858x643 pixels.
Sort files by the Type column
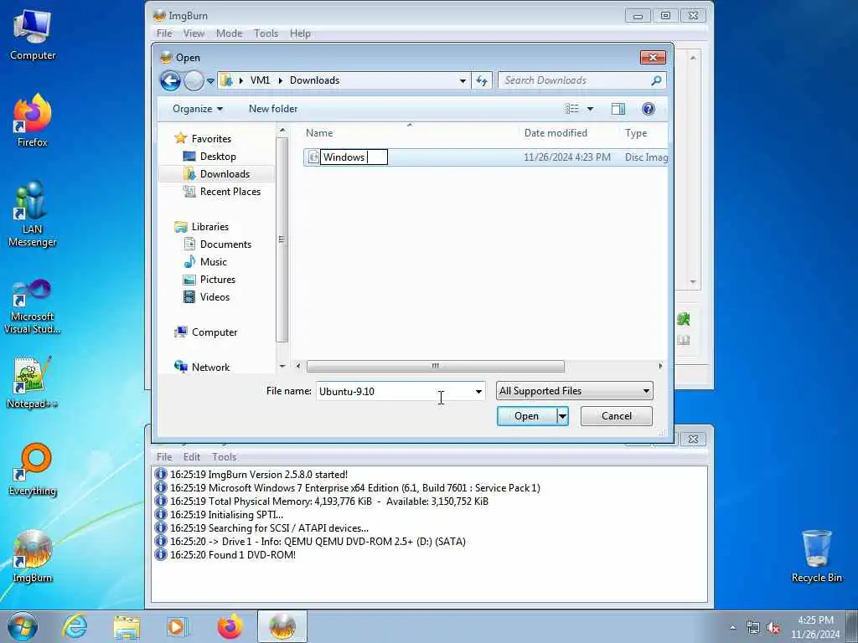(x=636, y=133)
